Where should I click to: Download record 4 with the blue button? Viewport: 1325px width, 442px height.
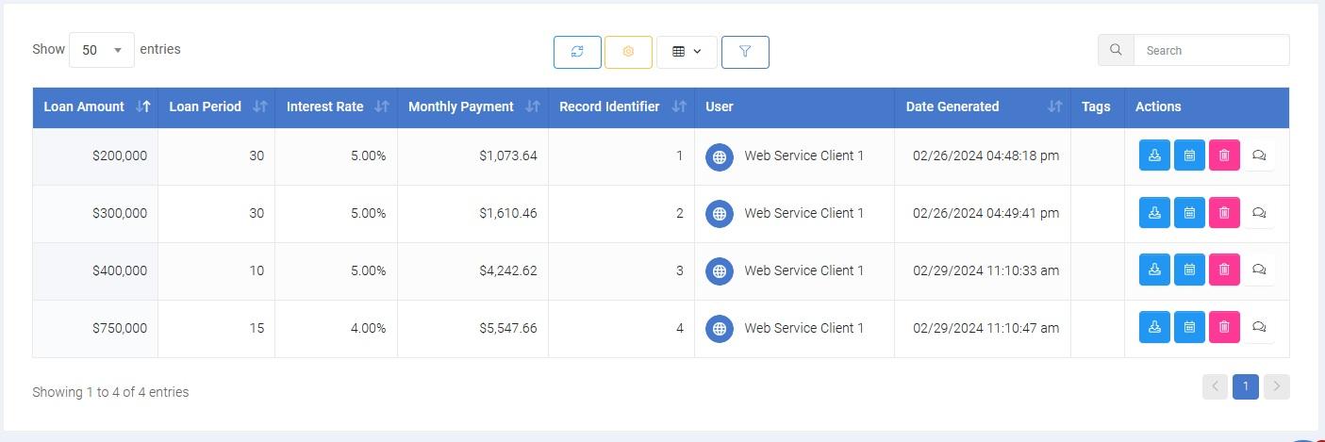[x=1154, y=328]
